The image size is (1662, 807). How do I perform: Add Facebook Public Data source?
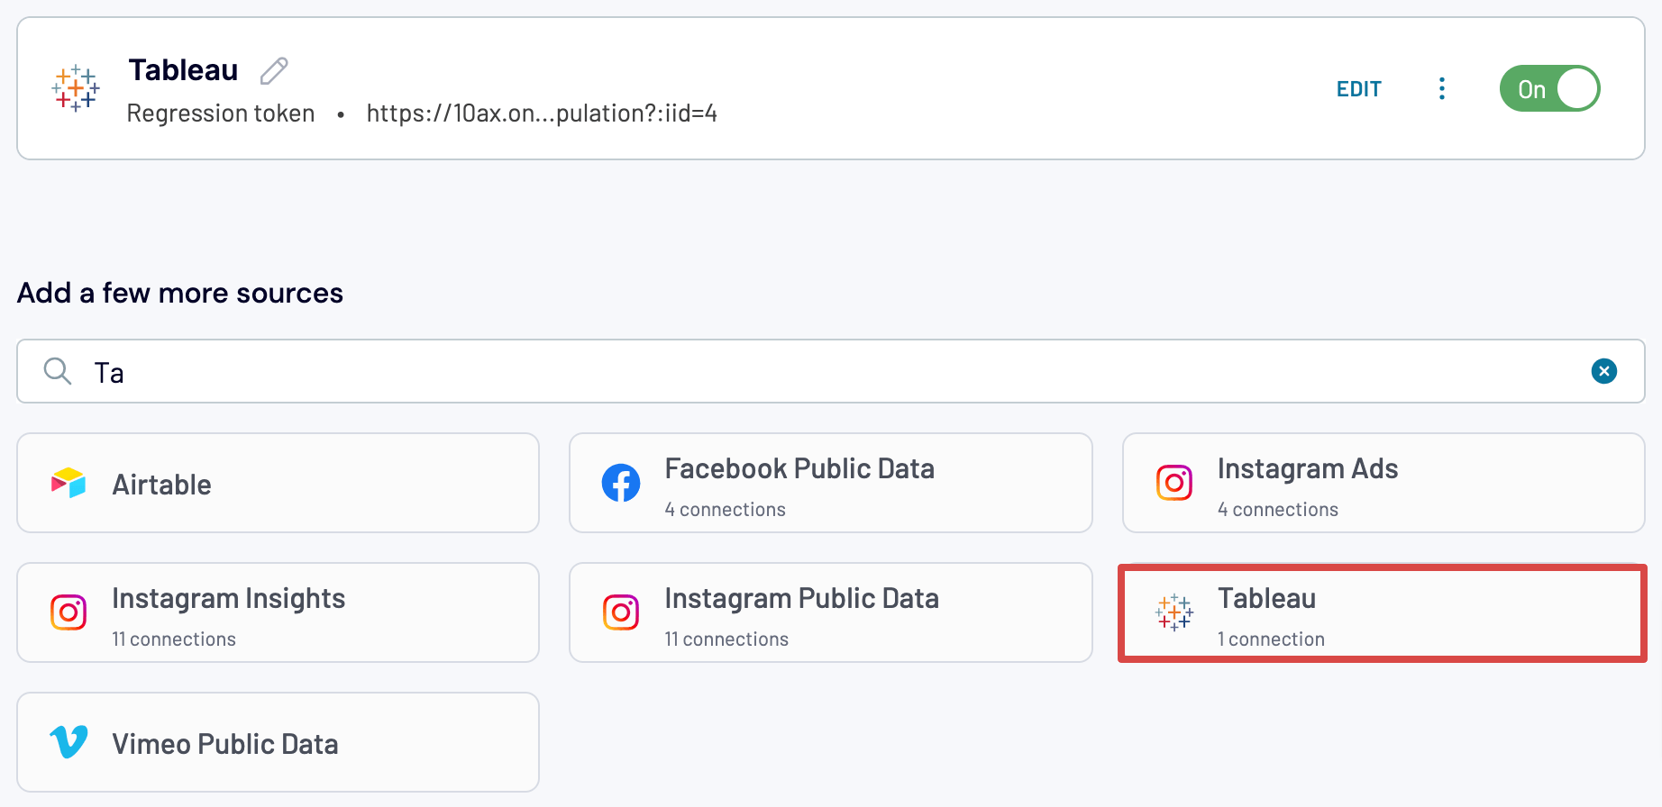tap(830, 484)
